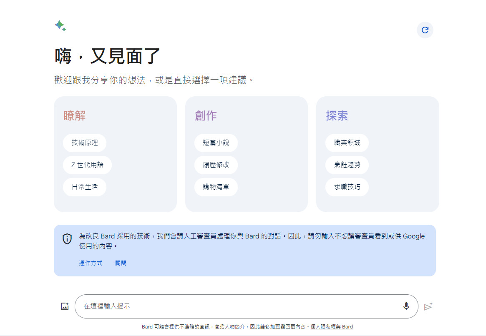Click the shield privacy notice icon
486x336 pixels.
tap(67, 239)
